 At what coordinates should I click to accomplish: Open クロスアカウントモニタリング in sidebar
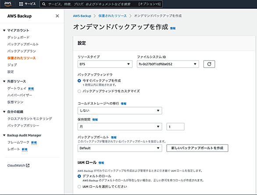30,119
